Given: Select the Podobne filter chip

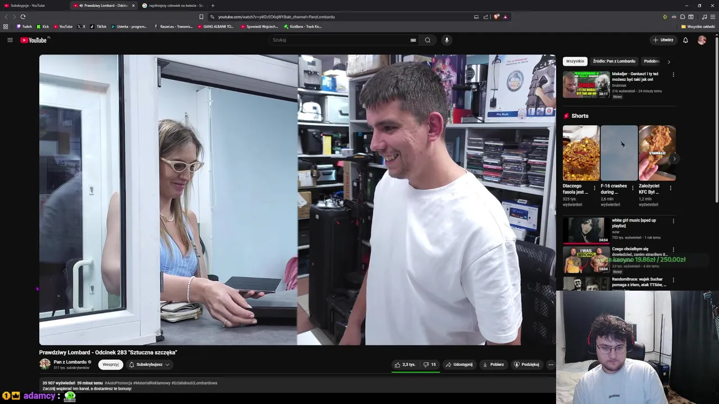Looking at the screenshot, I should pos(652,61).
